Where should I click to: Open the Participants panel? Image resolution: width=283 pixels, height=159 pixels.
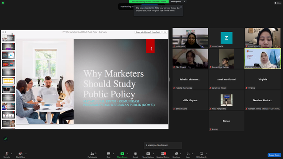[92, 155]
